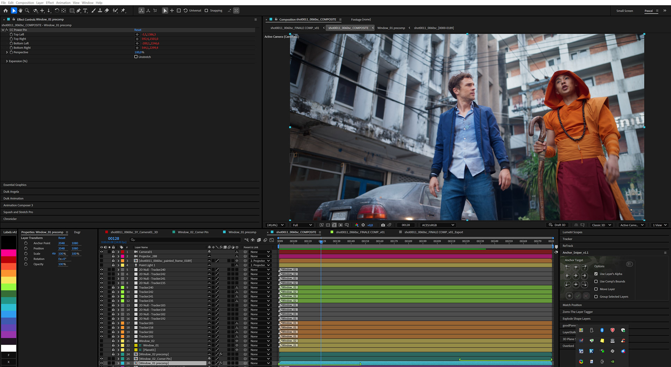The width and height of the screenshot is (671, 367).
Task: Select the Clone Stamp tool
Action: [x=100, y=10]
